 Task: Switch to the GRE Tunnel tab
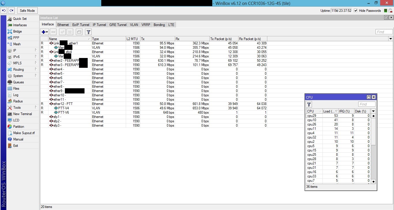coord(118,25)
